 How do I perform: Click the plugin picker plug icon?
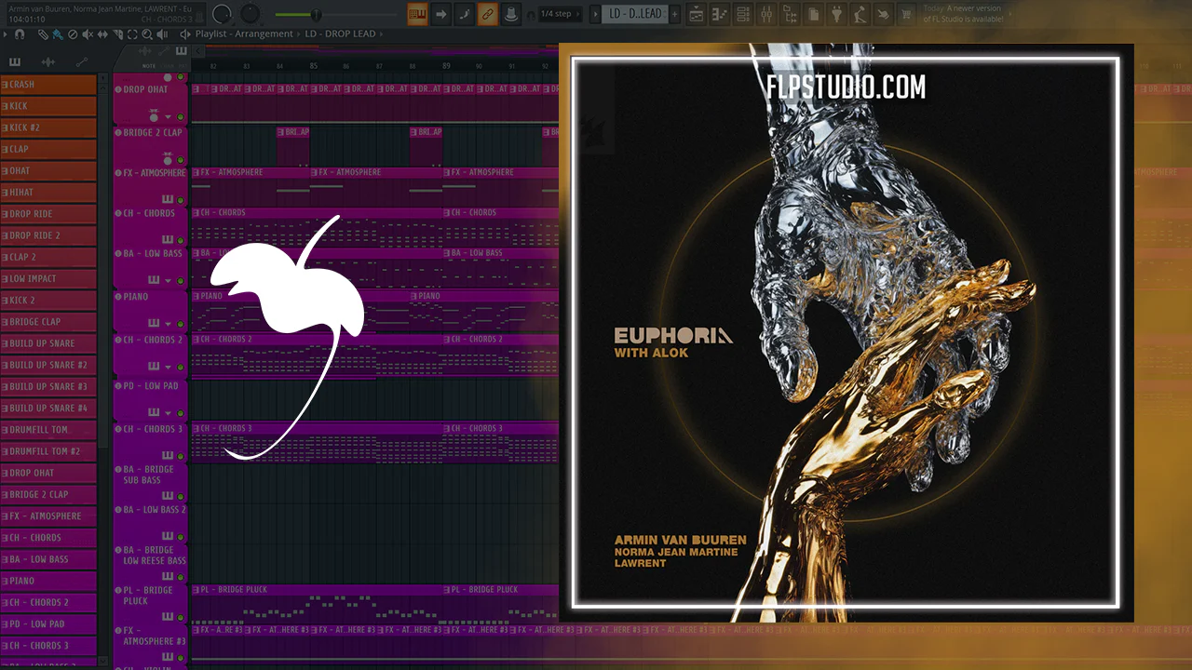point(837,14)
